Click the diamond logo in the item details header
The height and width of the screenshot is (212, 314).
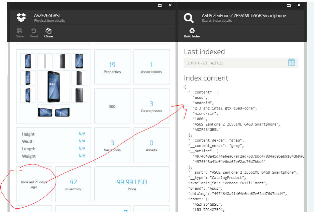click(21, 17)
